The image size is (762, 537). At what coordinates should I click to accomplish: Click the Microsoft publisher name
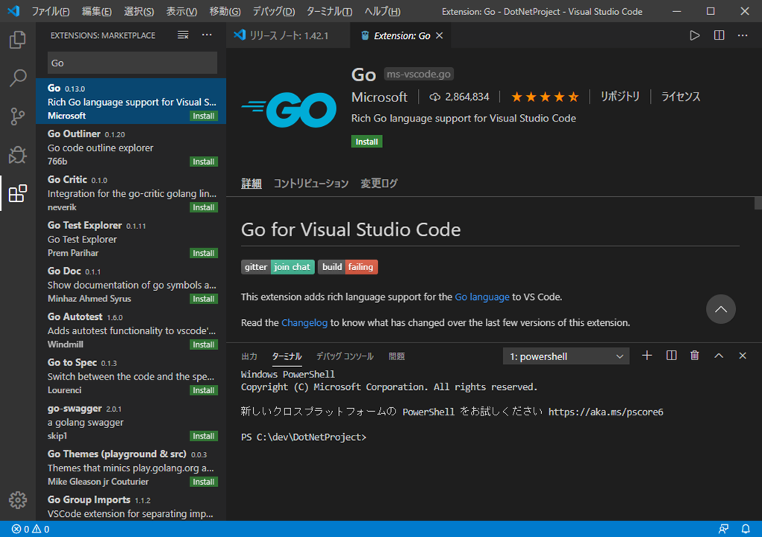379,97
